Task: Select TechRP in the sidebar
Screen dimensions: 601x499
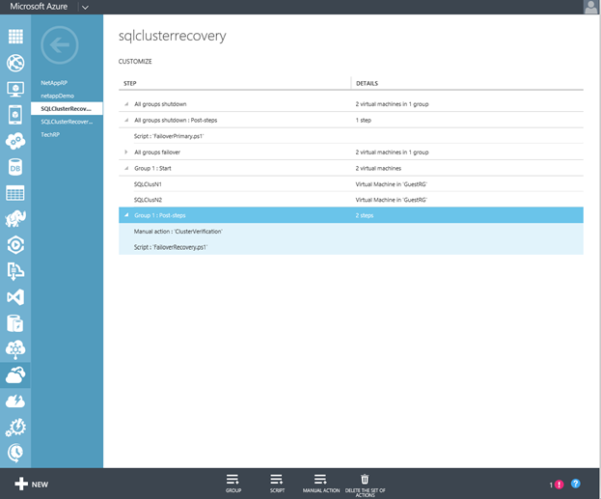Action: (x=50, y=134)
